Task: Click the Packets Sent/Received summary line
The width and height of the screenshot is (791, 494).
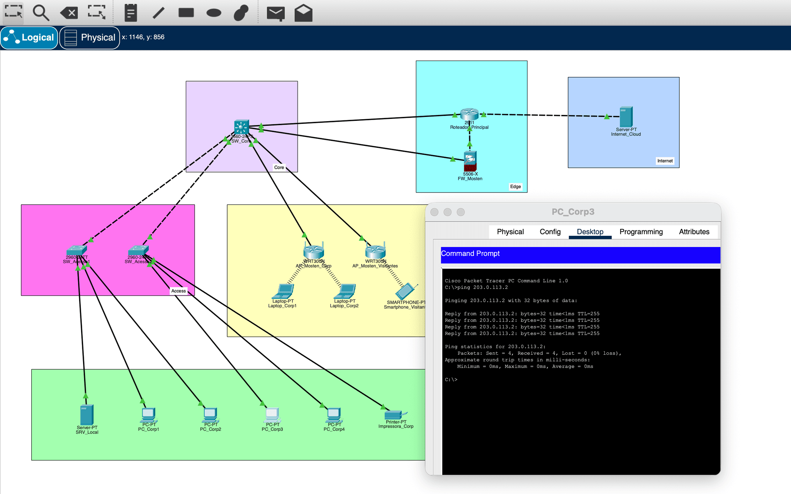Action: pos(539,354)
